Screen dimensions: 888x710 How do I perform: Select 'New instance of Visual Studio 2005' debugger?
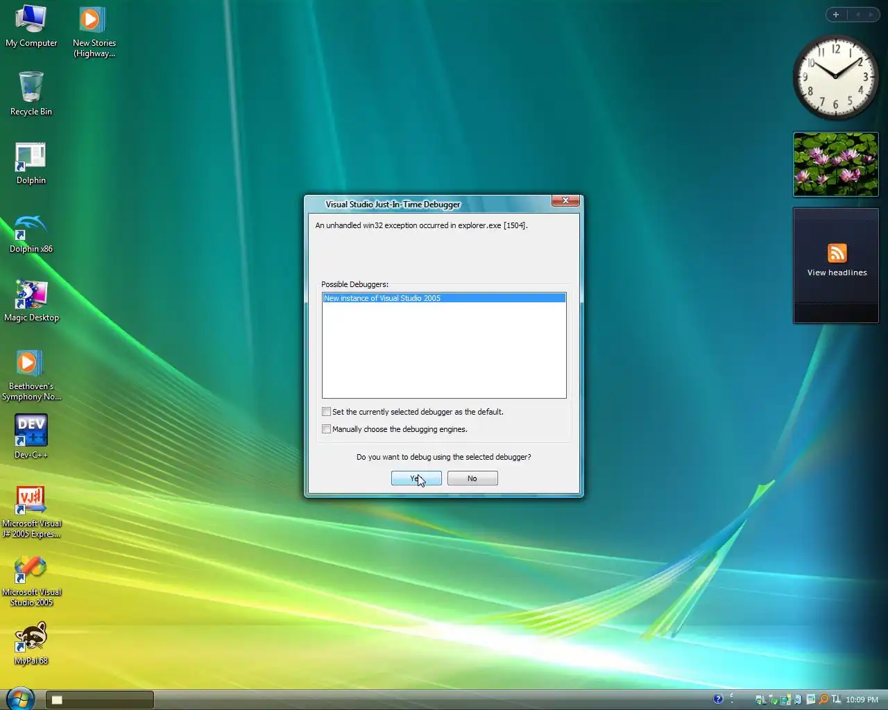pos(444,298)
